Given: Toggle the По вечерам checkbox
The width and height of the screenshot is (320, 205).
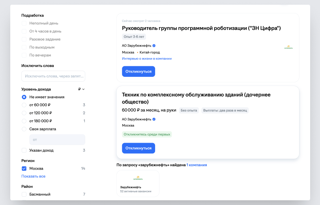Looking at the screenshot, I should (24, 55).
